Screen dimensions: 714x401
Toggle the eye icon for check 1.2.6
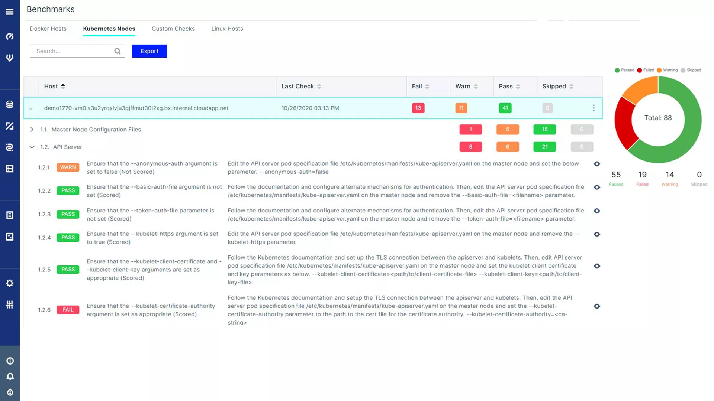(597, 306)
